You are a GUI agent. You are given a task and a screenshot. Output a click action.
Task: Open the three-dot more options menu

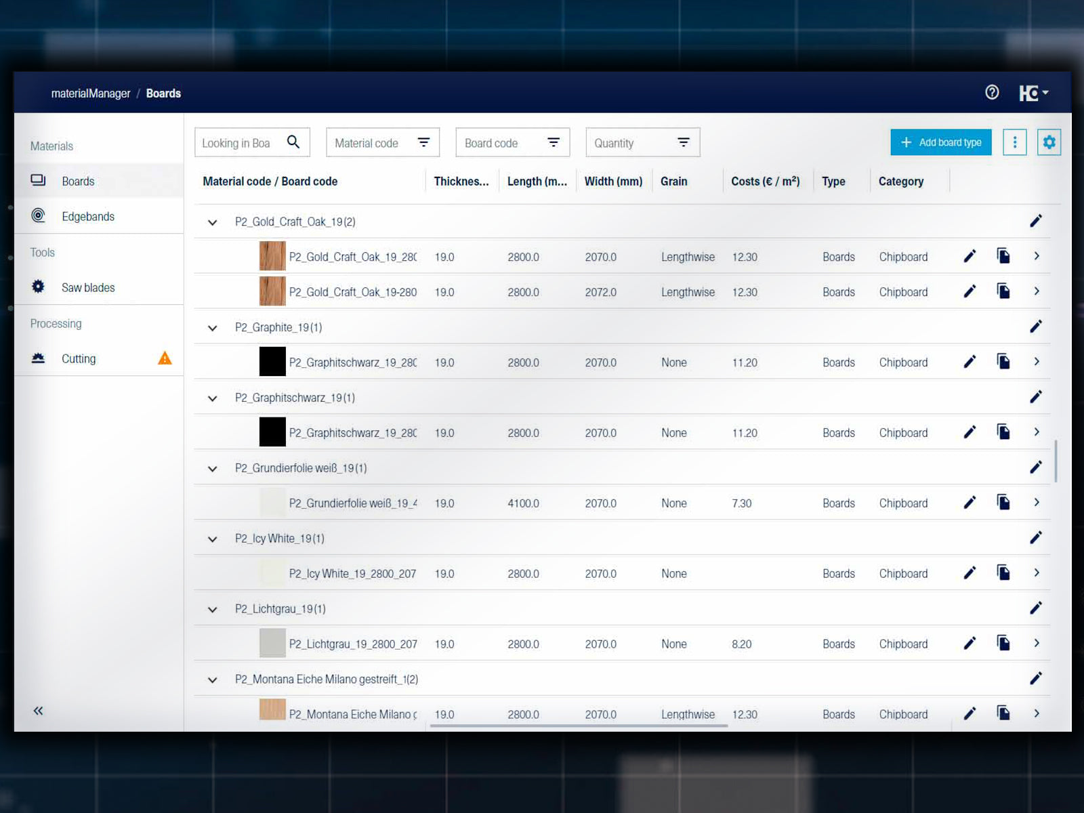pyautogui.click(x=1014, y=142)
